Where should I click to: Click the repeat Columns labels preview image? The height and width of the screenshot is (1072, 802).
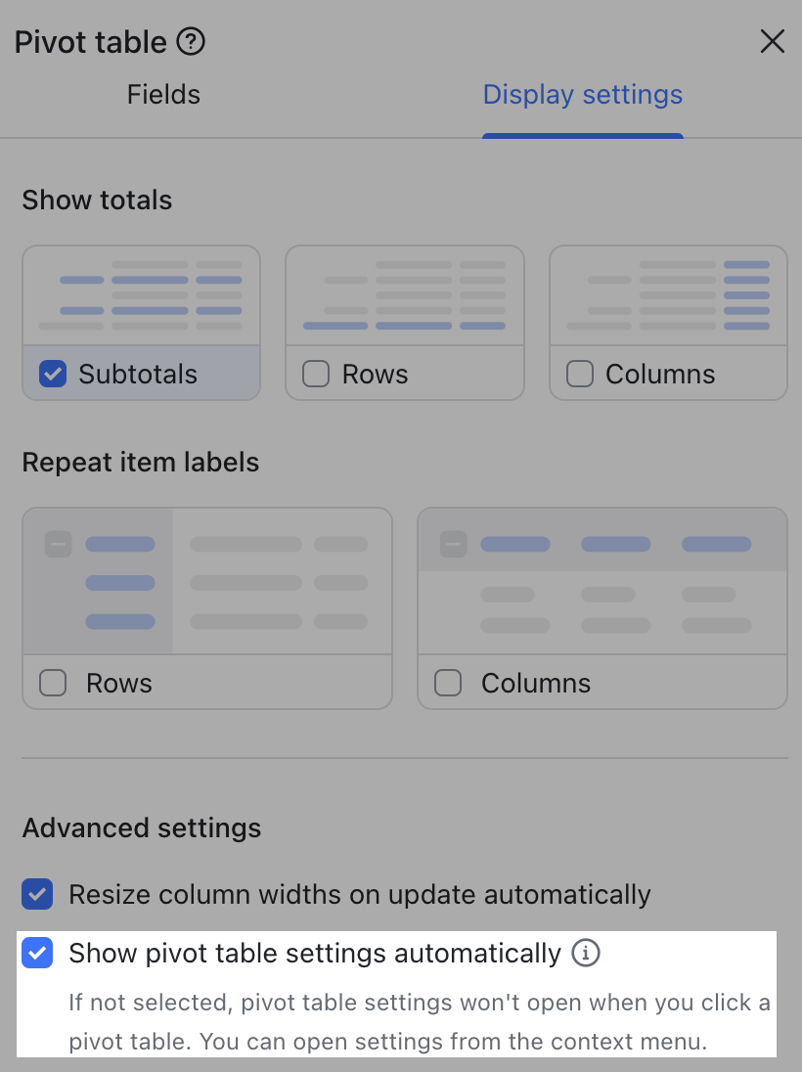click(x=601, y=580)
